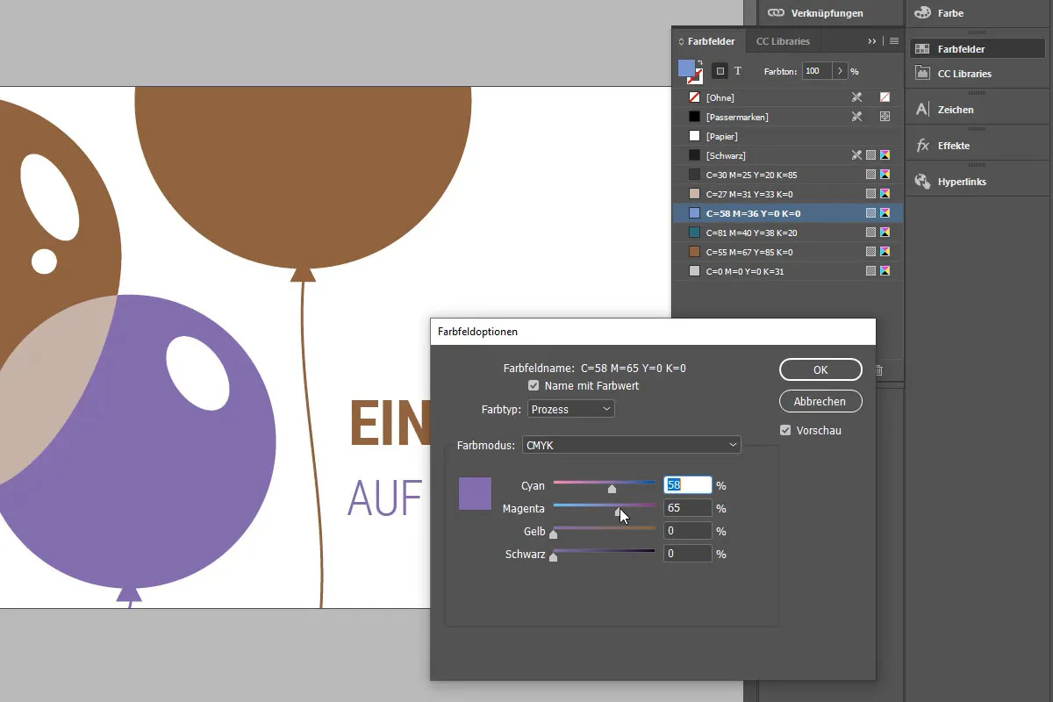Open the Farbmodus CMYK dropdown

[632, 445]
